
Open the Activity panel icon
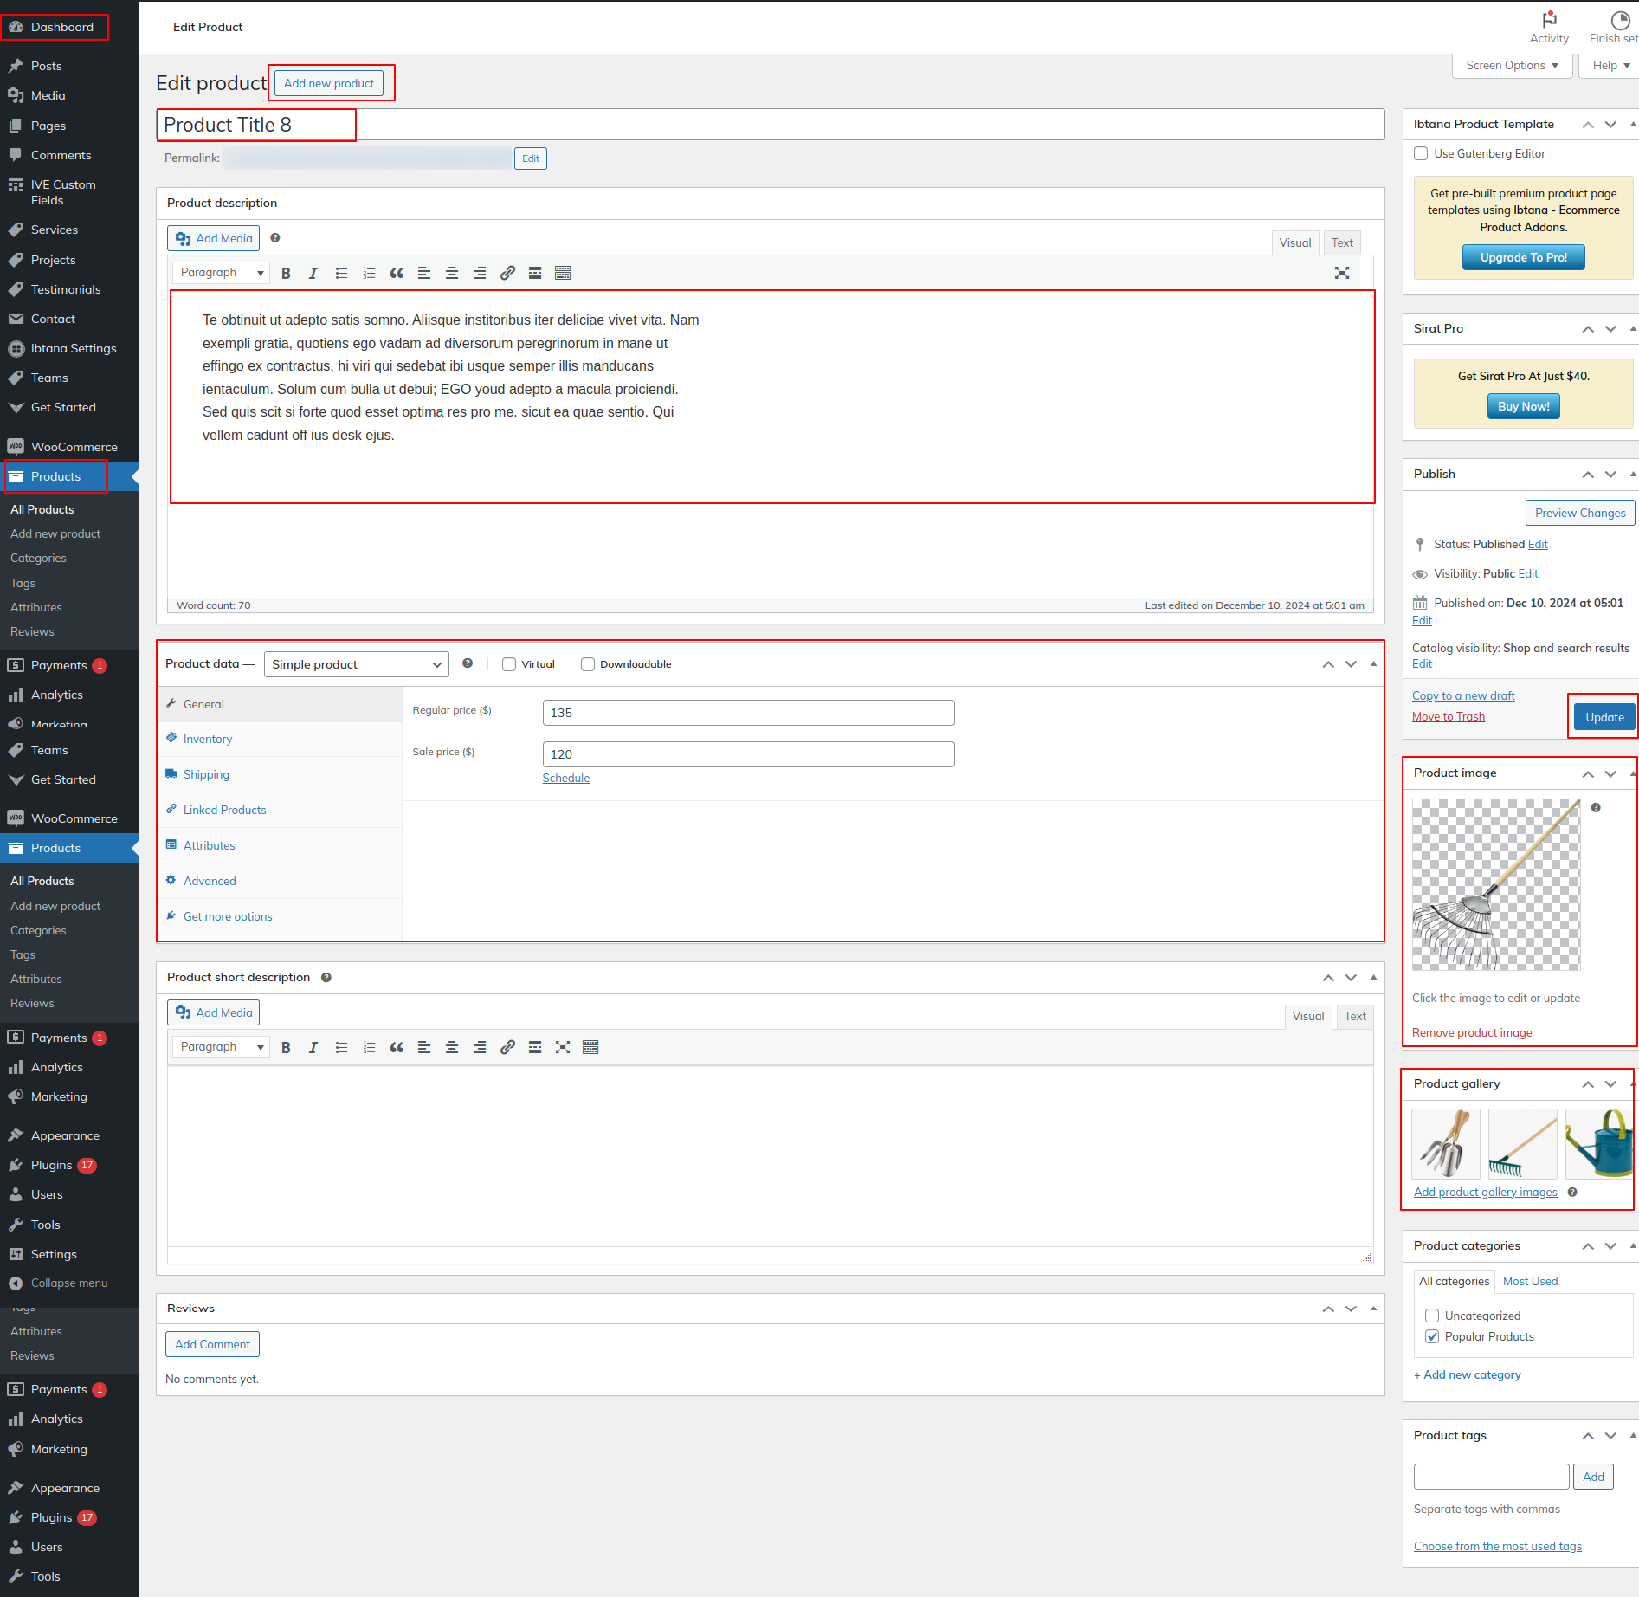(1549, 28)
